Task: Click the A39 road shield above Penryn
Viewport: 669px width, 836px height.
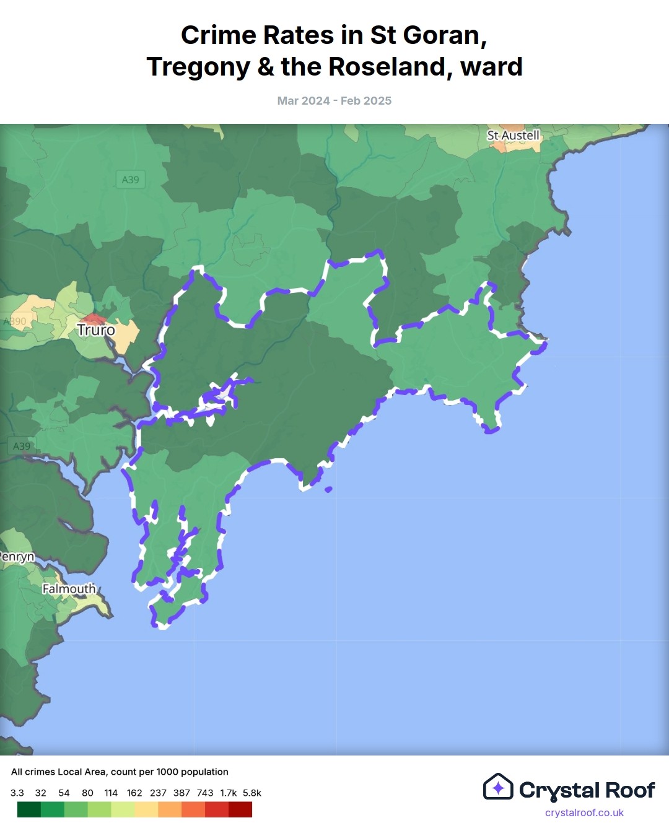Action: pos(22,446)
